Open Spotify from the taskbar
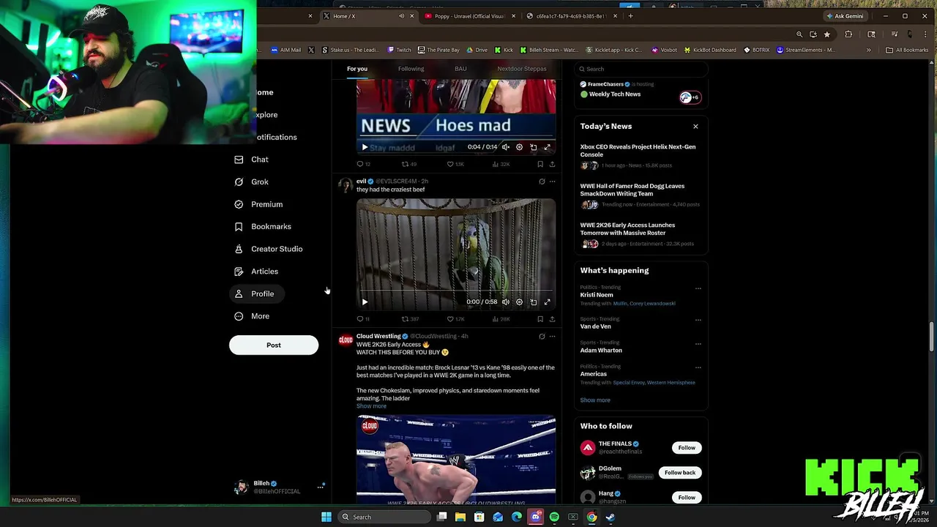Screen dimensions: 937x527 click(554, 517)
